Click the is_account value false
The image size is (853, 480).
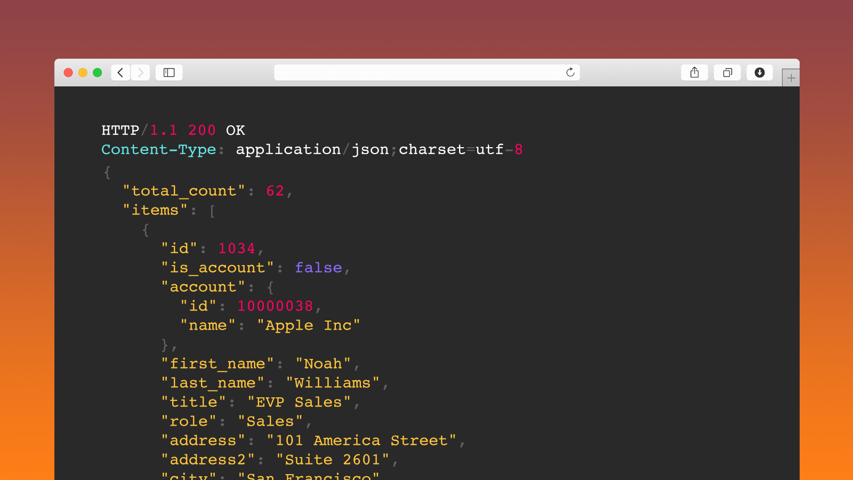pyautogui.click(x=318, y=268)
